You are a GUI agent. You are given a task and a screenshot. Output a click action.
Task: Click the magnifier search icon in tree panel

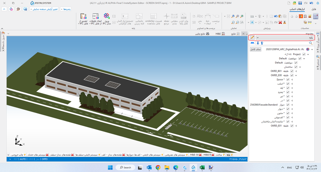310,43
